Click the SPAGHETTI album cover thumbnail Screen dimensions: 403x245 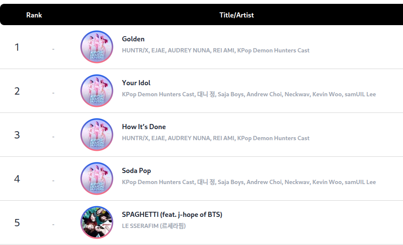[97, 222]
